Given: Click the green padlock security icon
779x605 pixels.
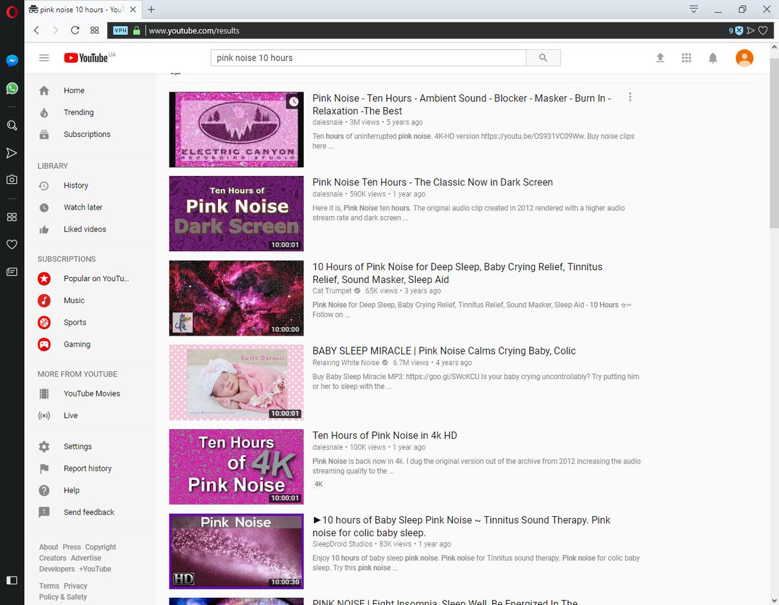Looking at the screenshot, I should pos(136,31).
